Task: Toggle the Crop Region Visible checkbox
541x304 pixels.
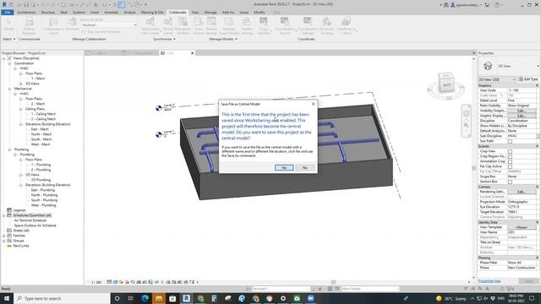Action: [x=510, y=156]
